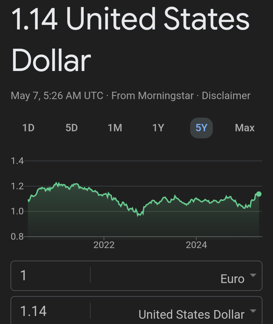273x324 pixels.
Task: Select the 1Y time range
Action: click(158, 128)
